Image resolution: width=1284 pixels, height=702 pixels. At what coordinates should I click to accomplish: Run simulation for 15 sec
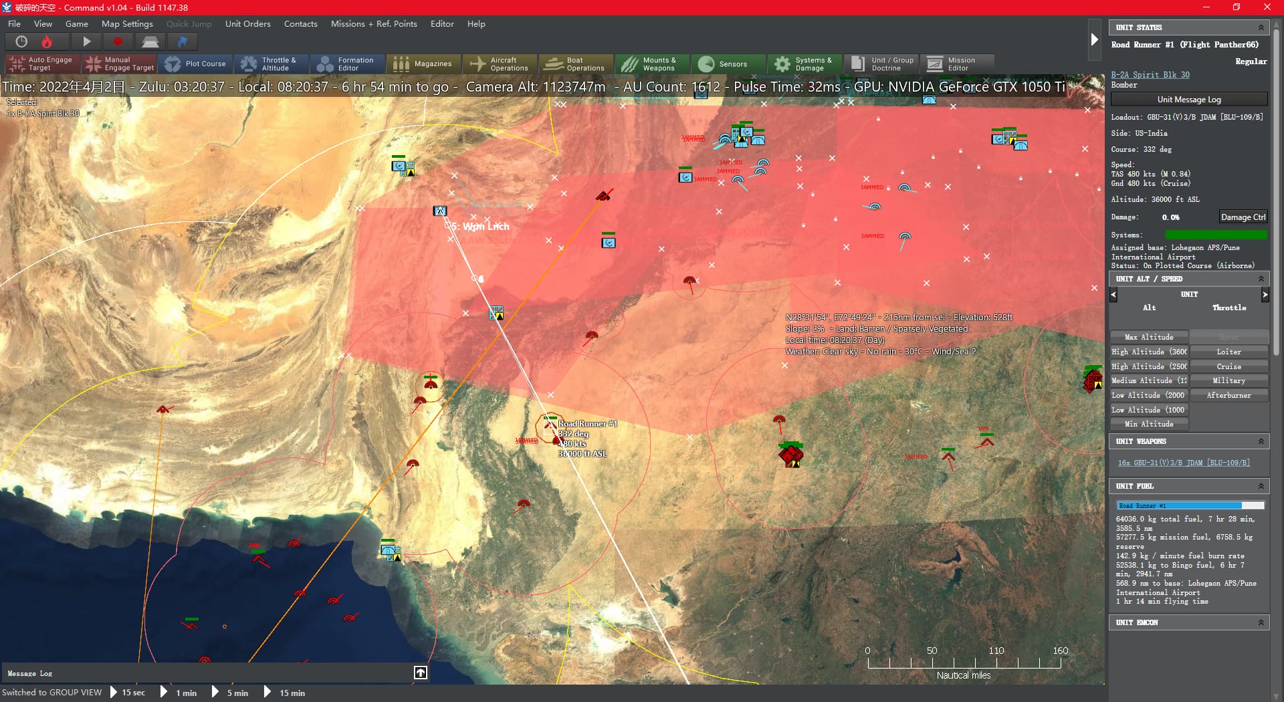(x=127, y=693)
